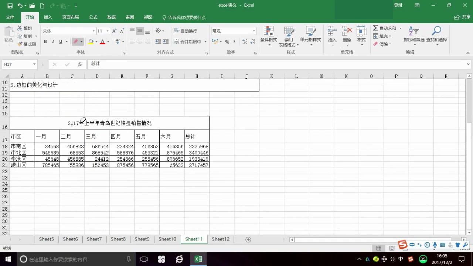This screenshot has width=473, height=266.
Task: Click the Save icon in quick access toolbar
Action: pos(10,6)
